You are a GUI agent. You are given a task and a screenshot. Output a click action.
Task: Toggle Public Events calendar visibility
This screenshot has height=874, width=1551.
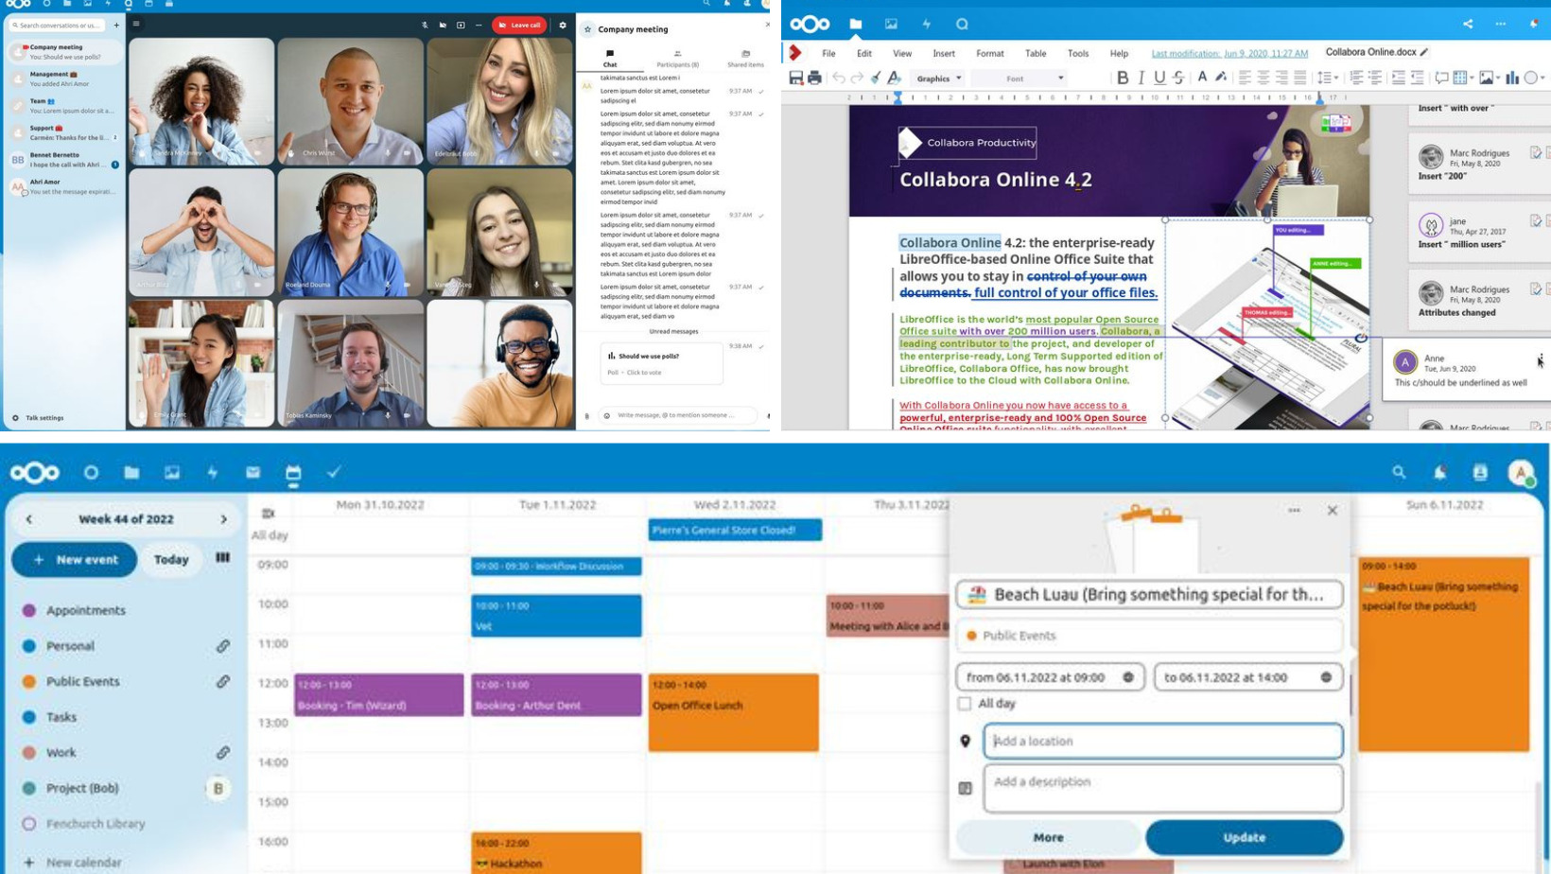click(29, 681)
